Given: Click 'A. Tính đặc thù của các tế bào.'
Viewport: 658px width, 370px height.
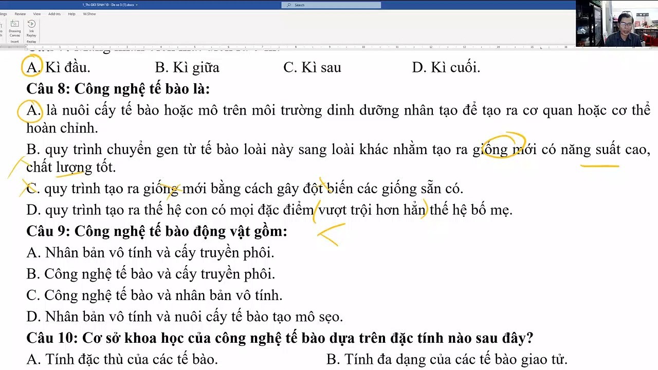Looking at the screenshot, I should (x=122, y=359).
